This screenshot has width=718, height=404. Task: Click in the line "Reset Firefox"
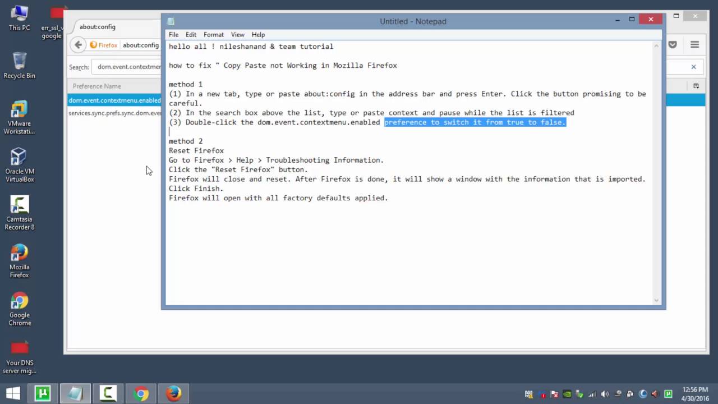pyautogui.click(x=196, y=151)
